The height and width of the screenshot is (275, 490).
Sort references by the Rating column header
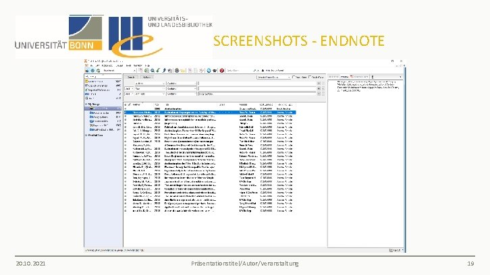pyautogui.click(x=228, y=104)
